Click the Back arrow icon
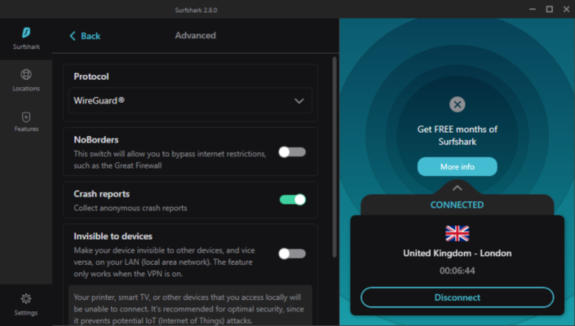The image size is (575, 326). tap(73, 36)
